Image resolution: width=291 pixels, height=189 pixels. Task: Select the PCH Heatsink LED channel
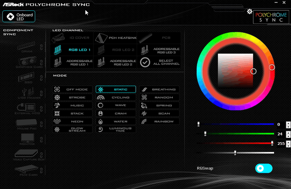[115, 38]
